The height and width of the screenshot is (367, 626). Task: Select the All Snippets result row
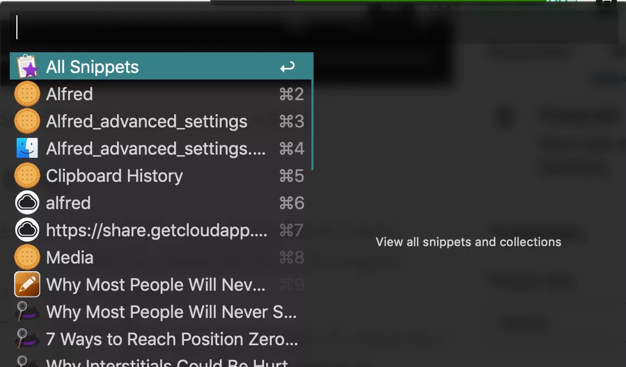[161, 66]
